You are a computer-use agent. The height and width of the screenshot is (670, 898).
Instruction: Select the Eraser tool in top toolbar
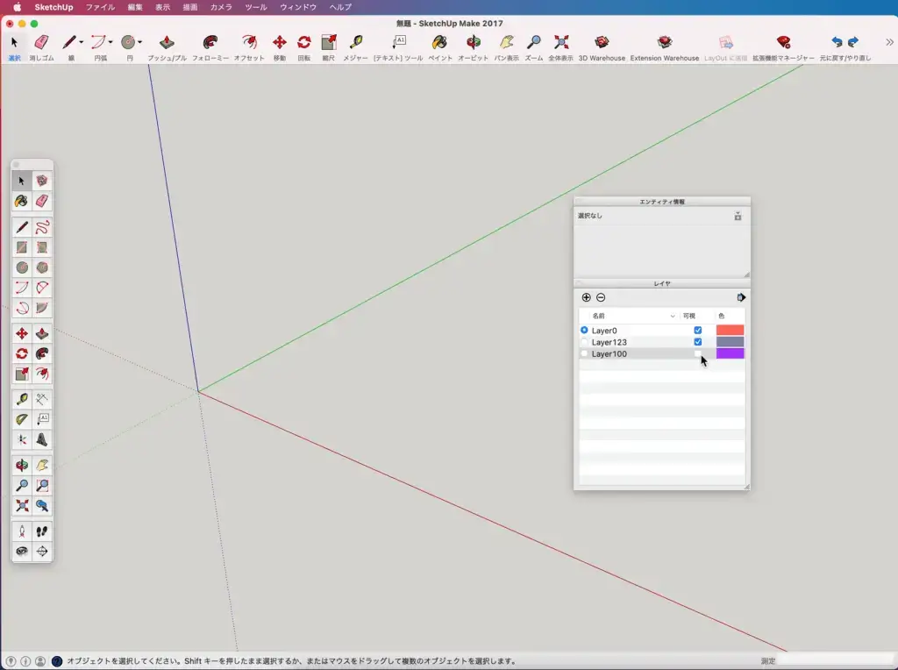pyautogui.click(x=41, y=42)
